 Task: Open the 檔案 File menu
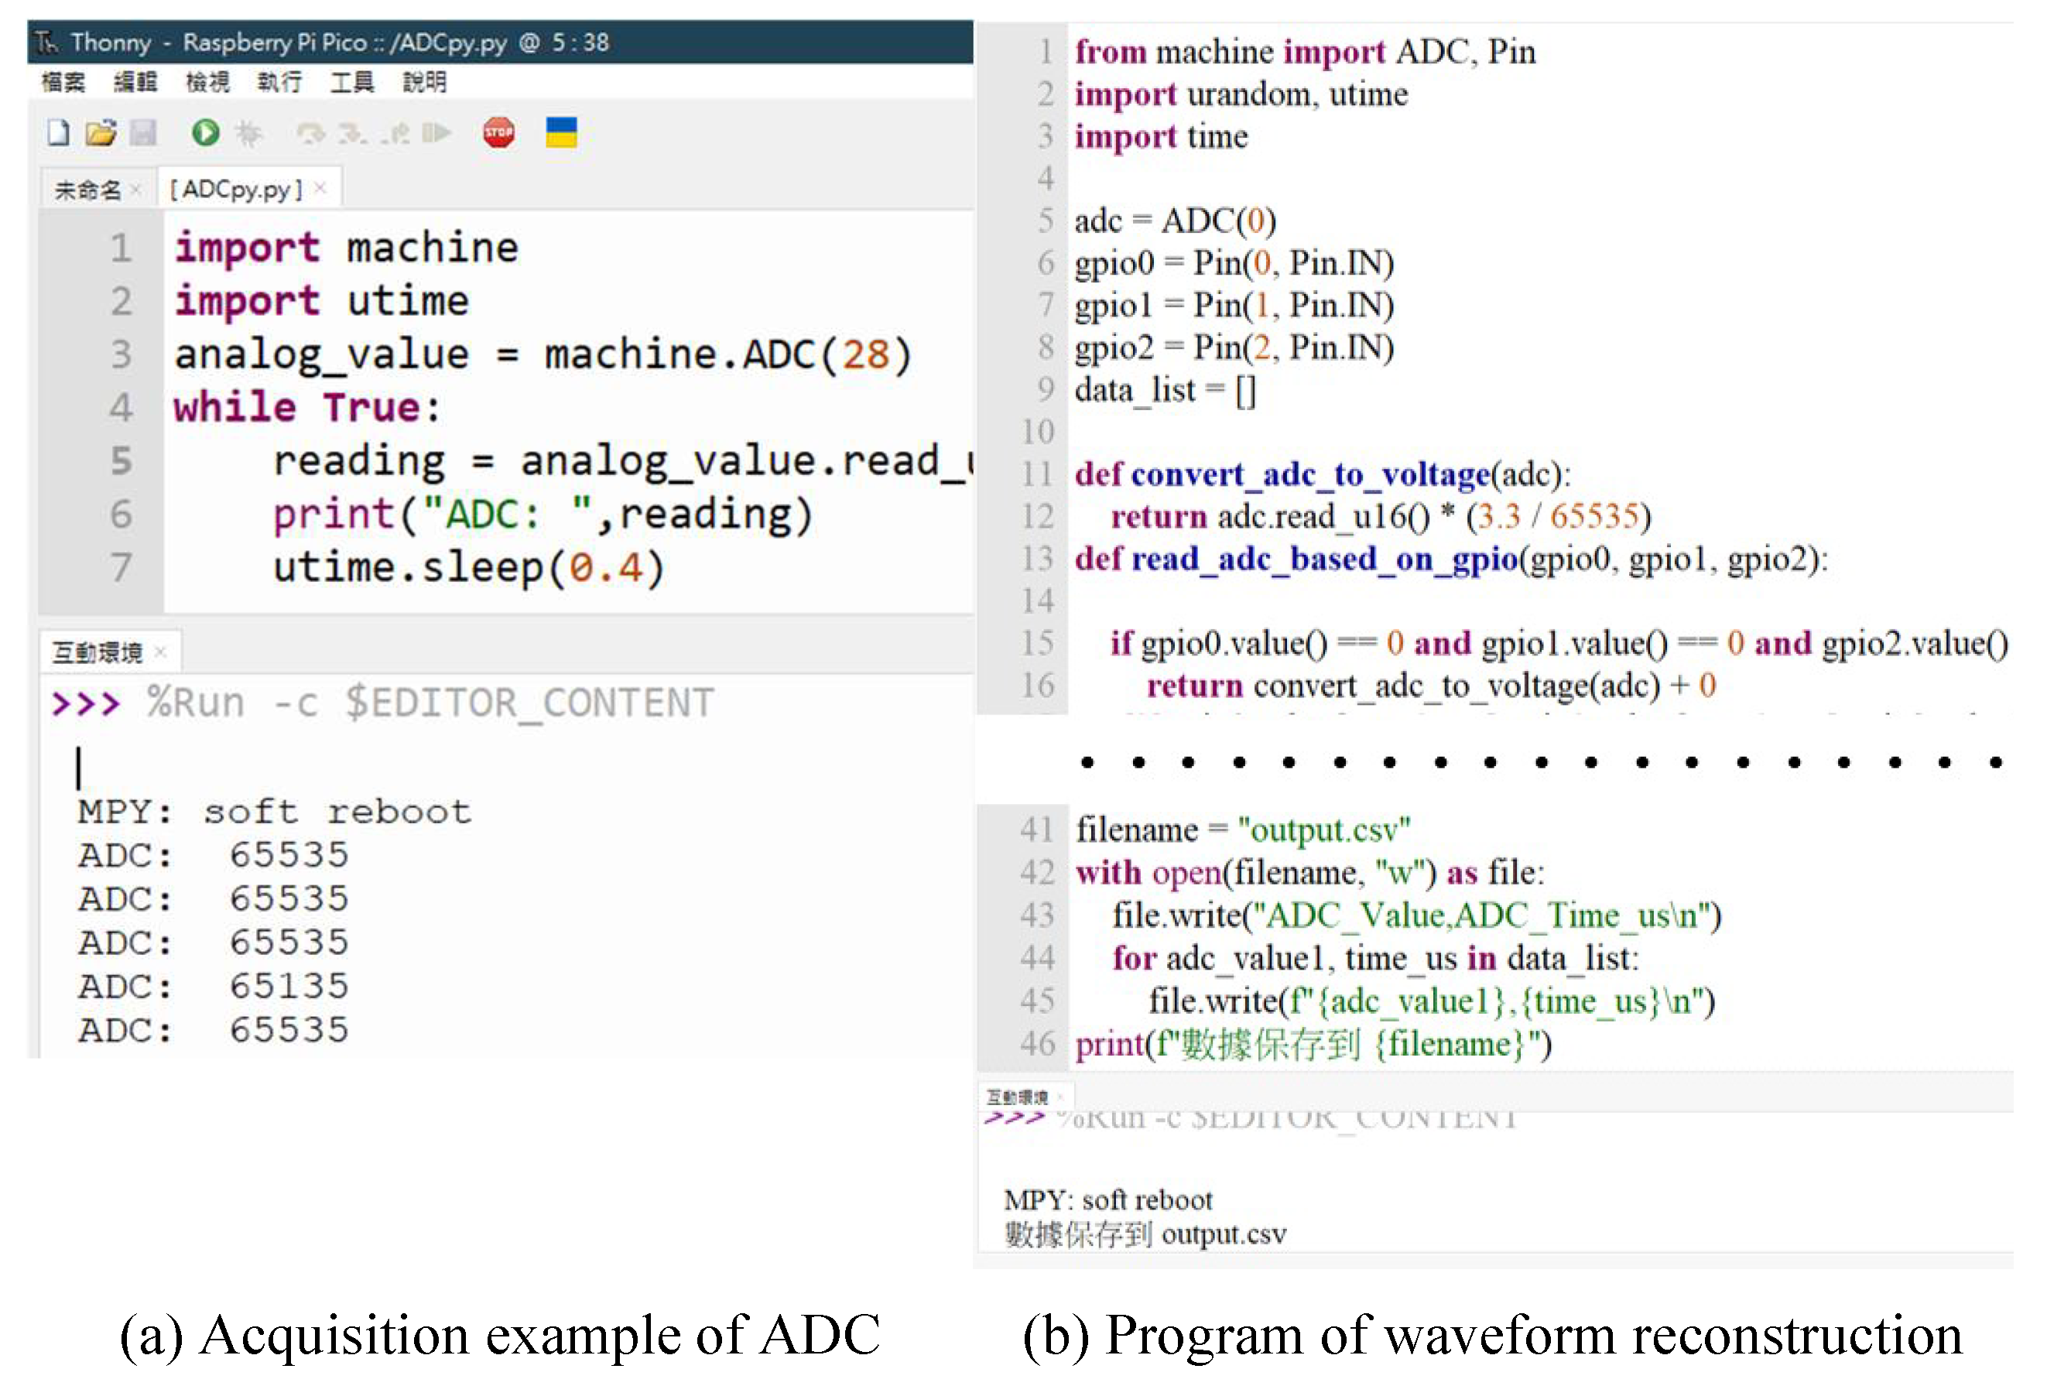pos(64,82)
